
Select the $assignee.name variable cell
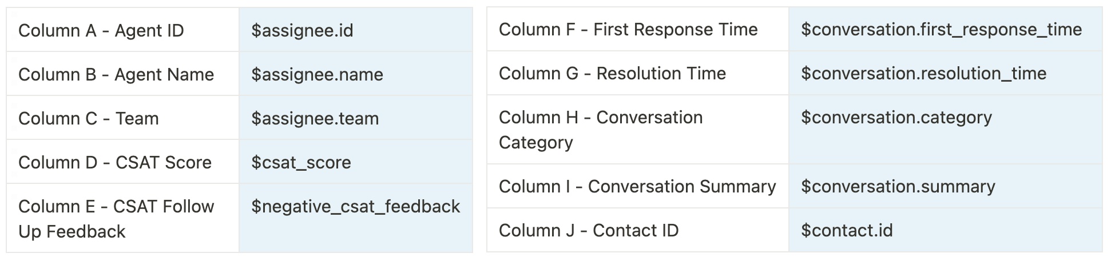[317, 74]
